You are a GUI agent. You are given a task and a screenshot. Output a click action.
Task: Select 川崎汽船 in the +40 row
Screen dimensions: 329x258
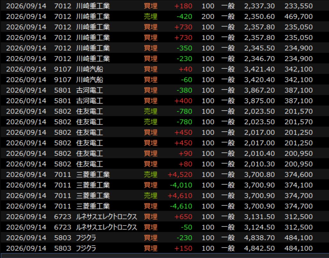point(89,69)
